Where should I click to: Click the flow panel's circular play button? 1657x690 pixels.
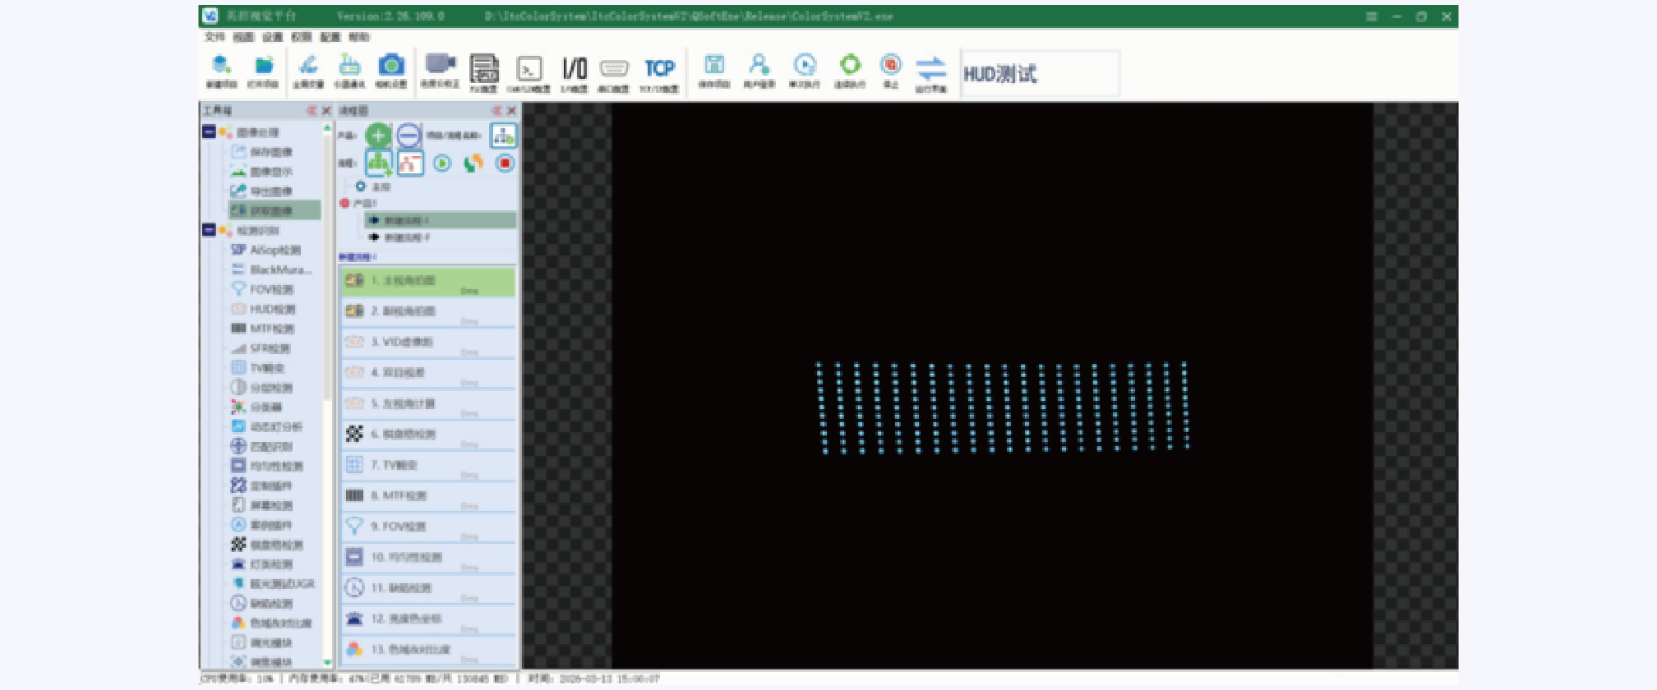pos(442,163)
